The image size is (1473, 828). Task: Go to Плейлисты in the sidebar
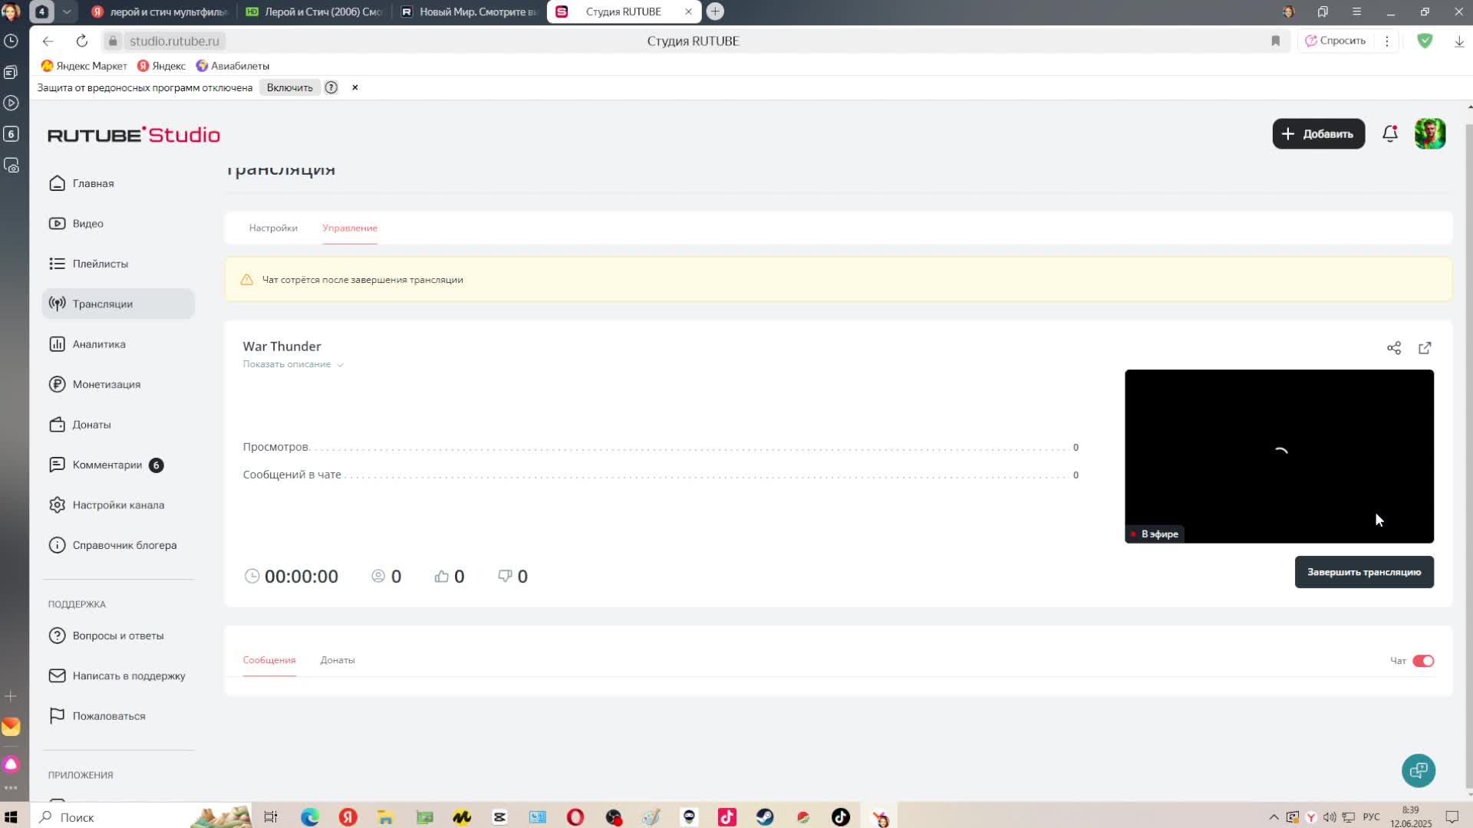click(x=100, y=264)
